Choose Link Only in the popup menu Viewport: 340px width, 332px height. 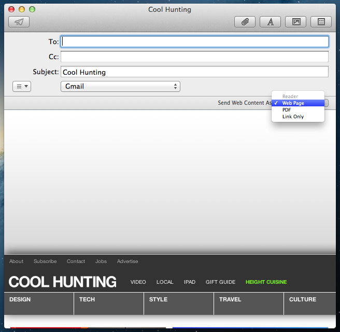click(298, 117)
